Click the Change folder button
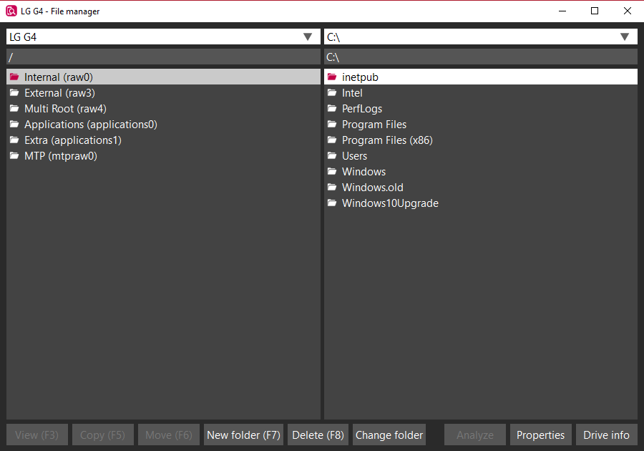This screenshot has width=644, height=451. [389, 435]
